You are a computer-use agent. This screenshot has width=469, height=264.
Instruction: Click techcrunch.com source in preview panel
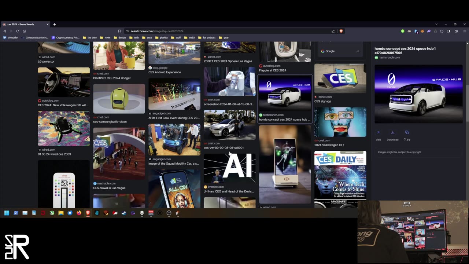coord(389,58)
